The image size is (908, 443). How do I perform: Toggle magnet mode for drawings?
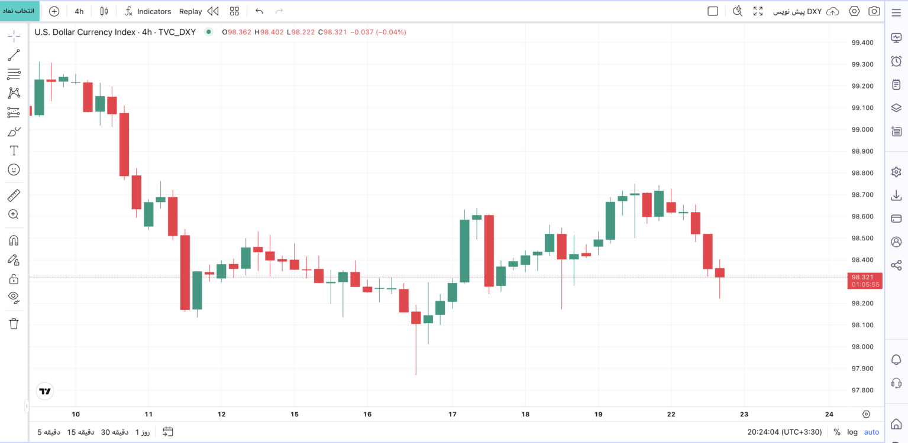click(14, 240)
